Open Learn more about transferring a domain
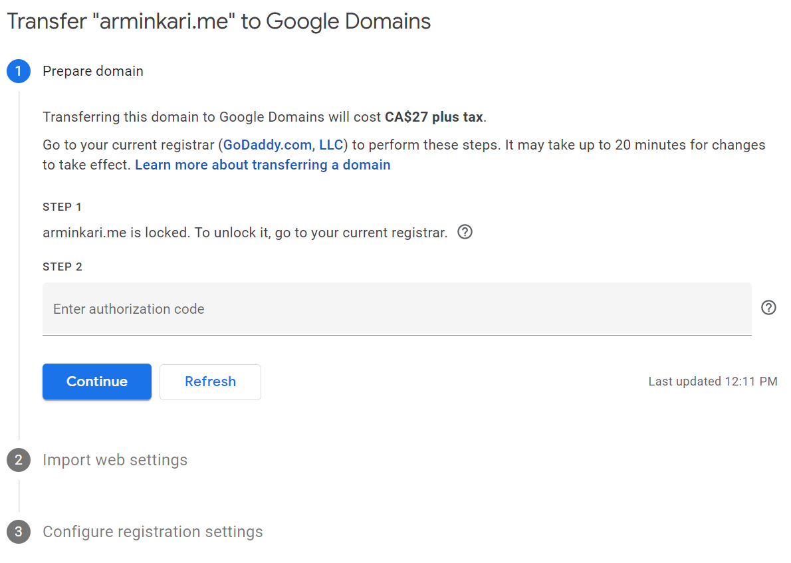Image resolution: width=791 pixels, height=563 pixels. [263, 165]
